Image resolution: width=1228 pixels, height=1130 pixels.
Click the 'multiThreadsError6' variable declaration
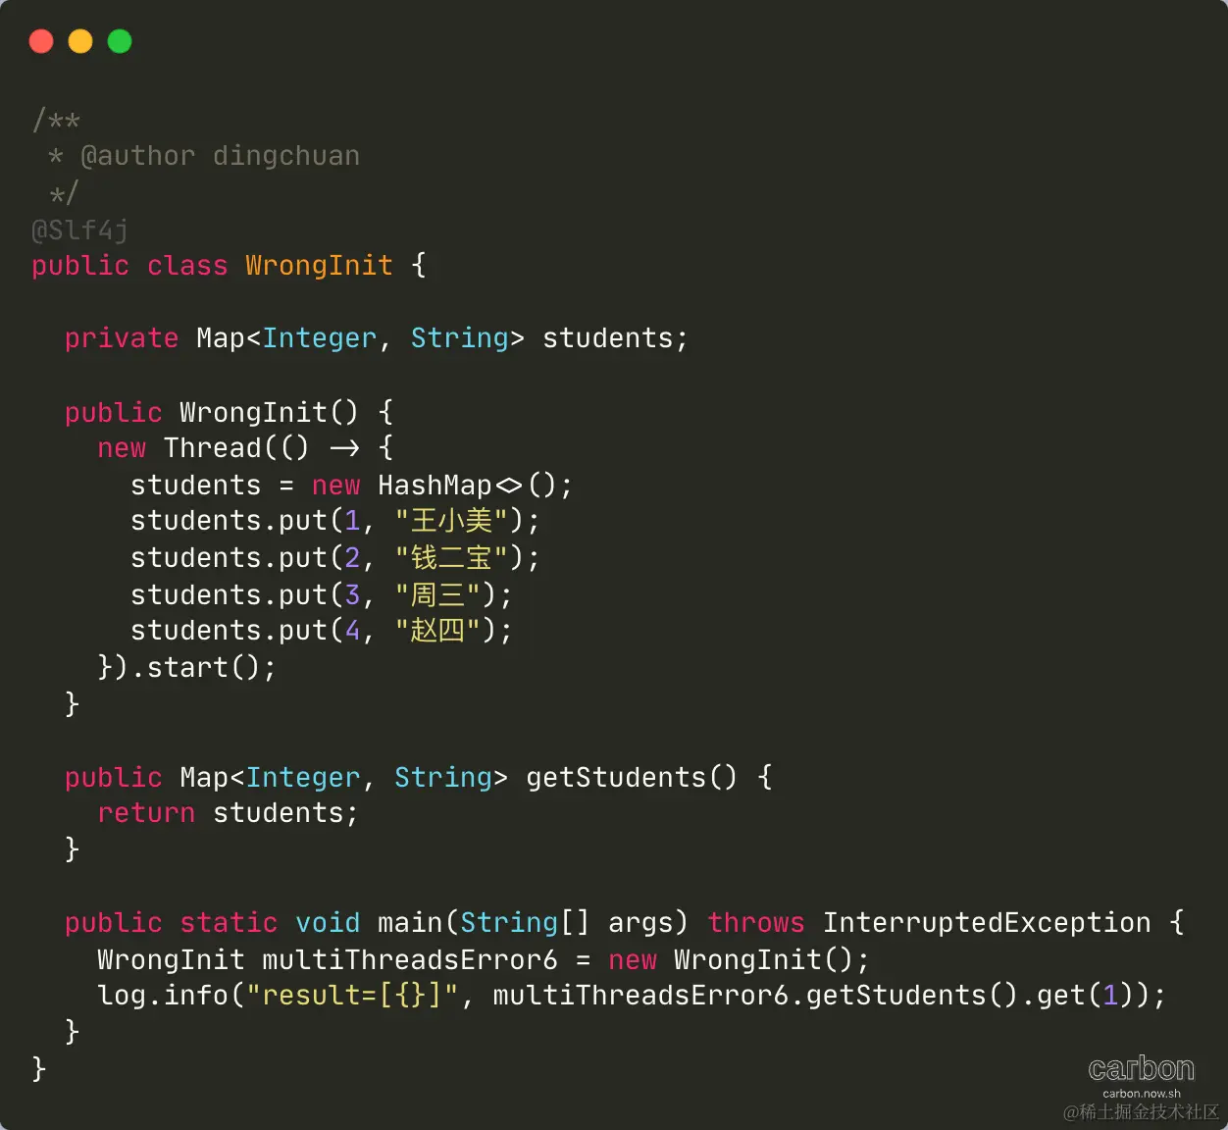point(410,959)
